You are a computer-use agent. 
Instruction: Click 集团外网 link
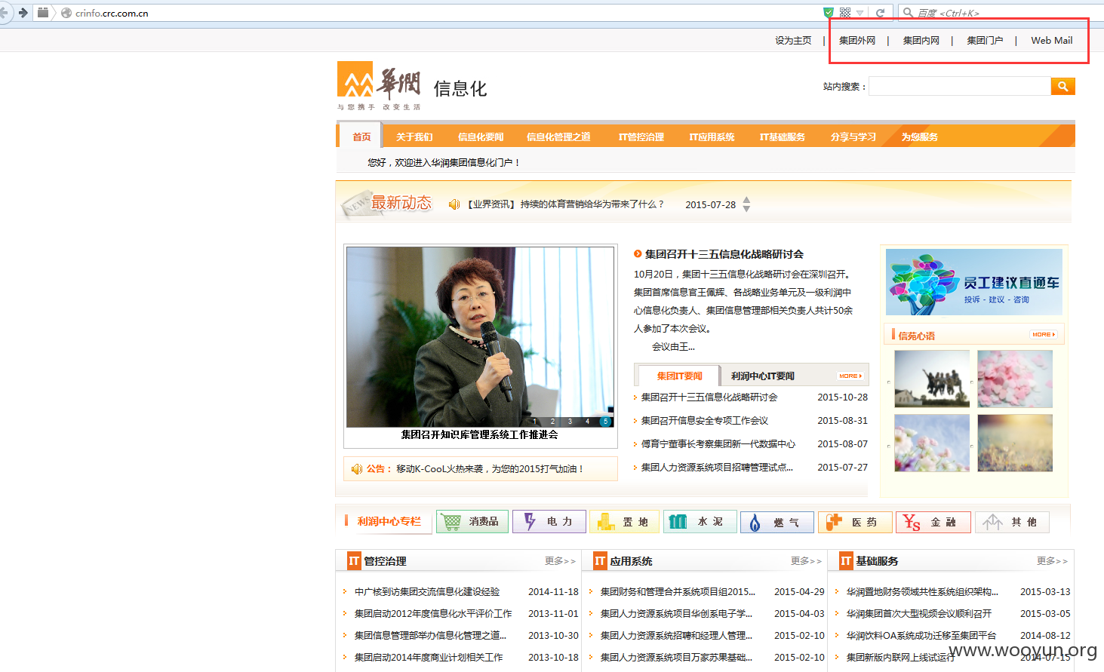click(857, 41)
